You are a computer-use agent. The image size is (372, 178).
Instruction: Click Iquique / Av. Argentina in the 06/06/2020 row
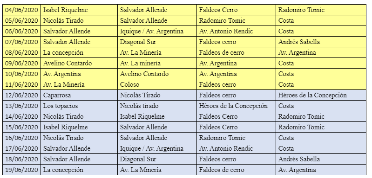click(152, 31)
